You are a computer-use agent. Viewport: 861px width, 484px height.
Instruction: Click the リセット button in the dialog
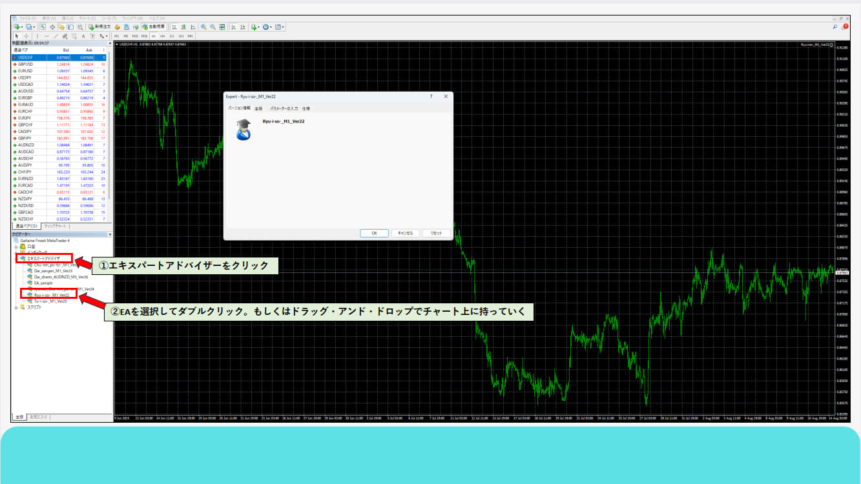[436, 233]
